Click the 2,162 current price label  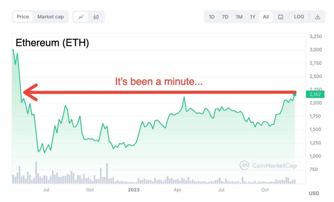click(315, 94)
